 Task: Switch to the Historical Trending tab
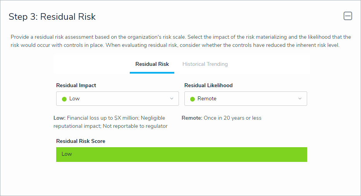click(x=205, y=64)
